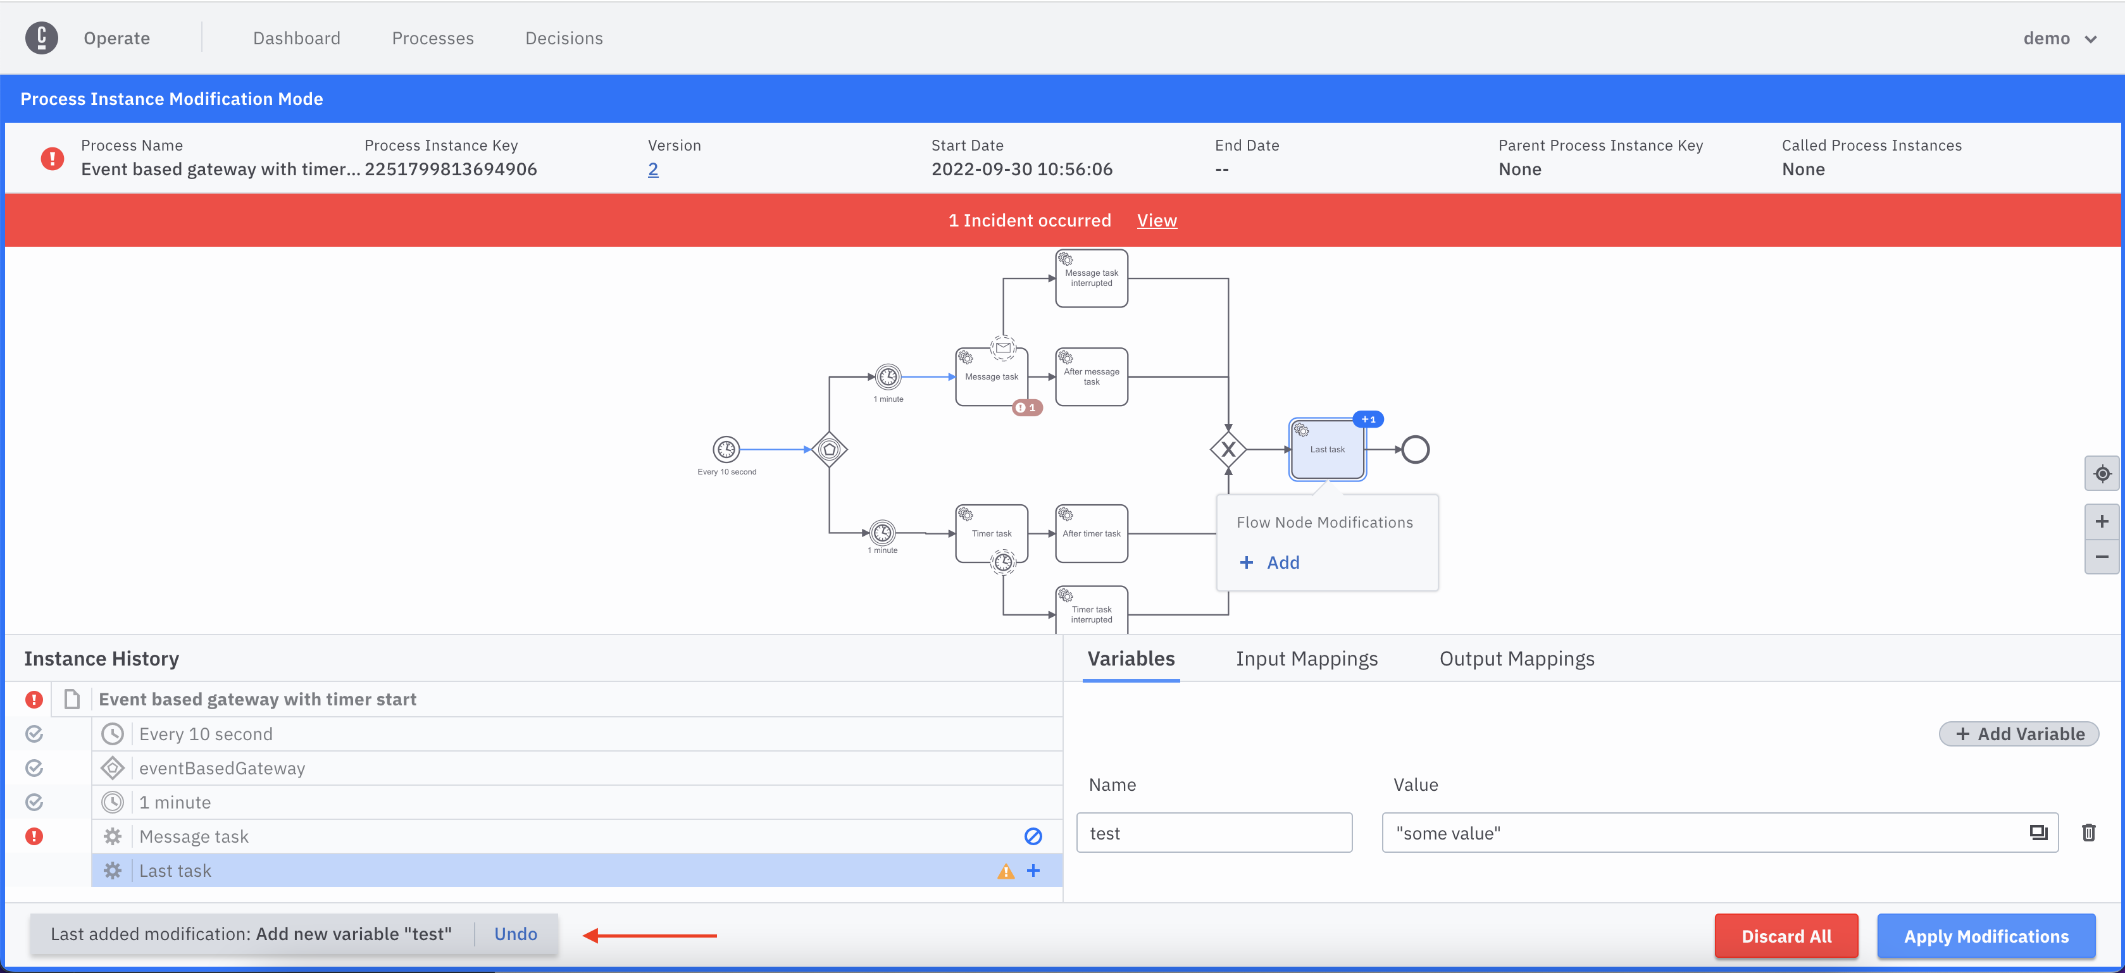The height and width of the screenshot is (973, 2125).
Task: Zoom out the diagram with minus button
Action: coord(2101,557)
